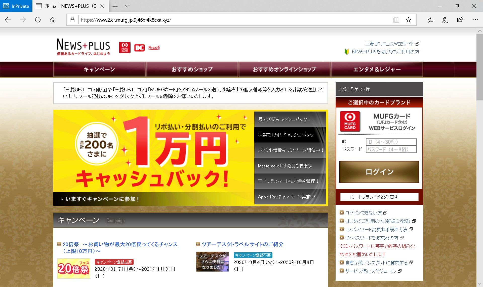Select ポイント増量キャンペーン開催中 banner tab

290,150
